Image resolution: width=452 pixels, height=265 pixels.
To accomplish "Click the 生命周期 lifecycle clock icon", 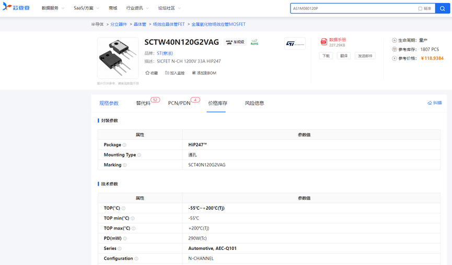I will tap(395, 40).
